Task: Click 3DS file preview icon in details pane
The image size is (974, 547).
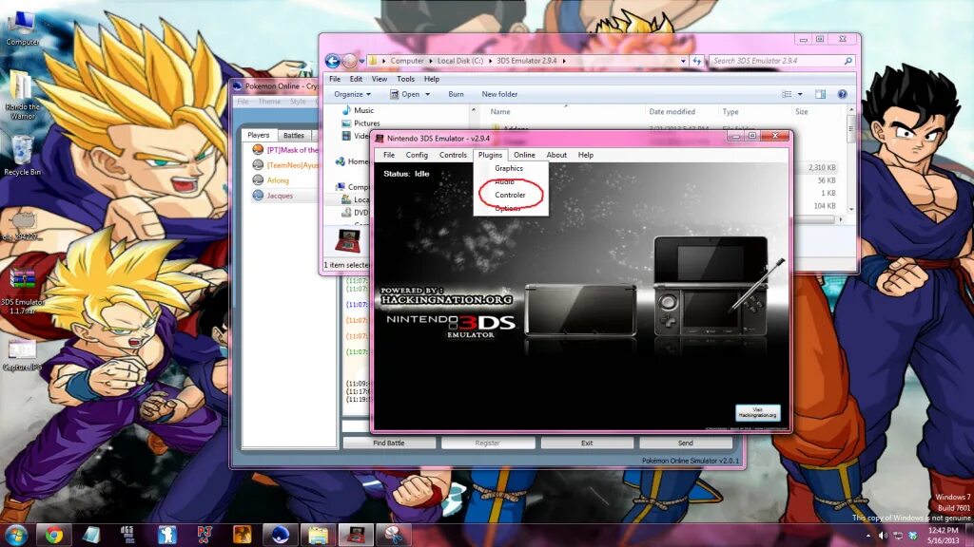Action: 347,240
